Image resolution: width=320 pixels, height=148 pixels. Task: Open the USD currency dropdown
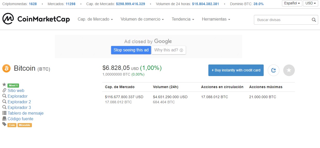(310, 3)
